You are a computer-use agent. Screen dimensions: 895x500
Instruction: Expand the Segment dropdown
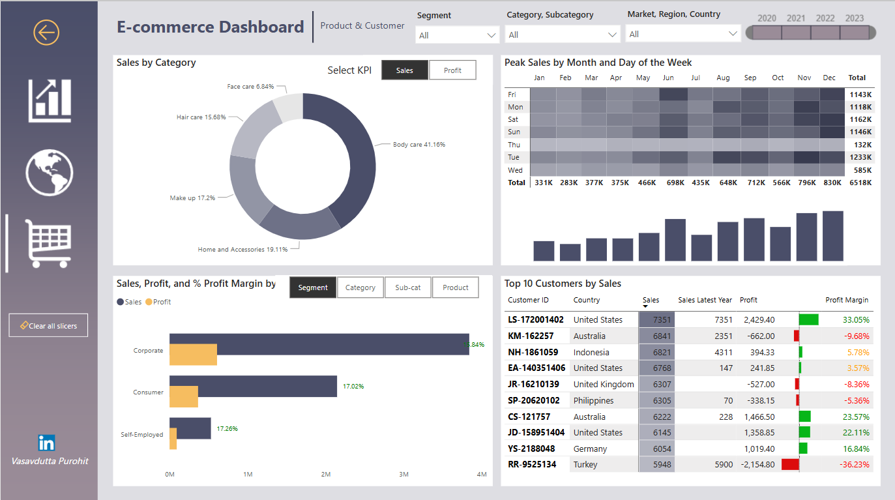(x=457, y=35)
